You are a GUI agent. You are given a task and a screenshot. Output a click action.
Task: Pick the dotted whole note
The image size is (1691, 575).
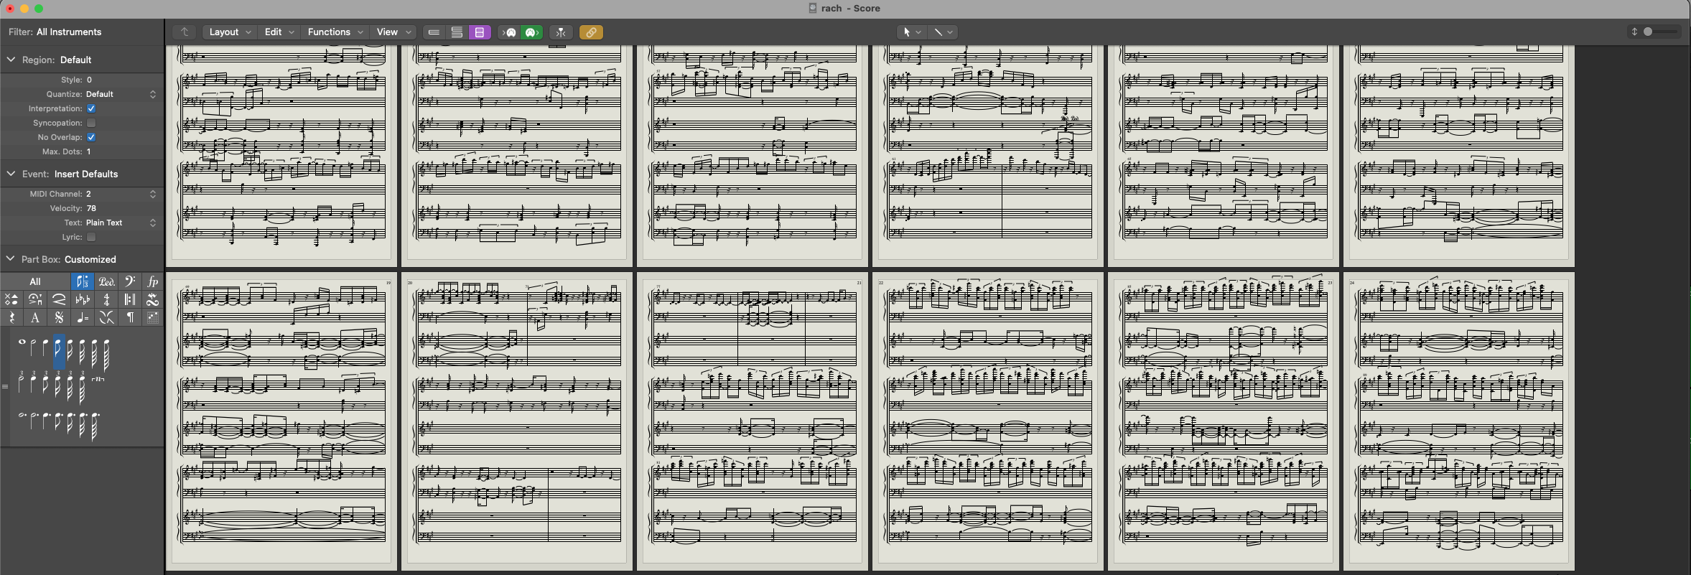pyautogui.click(x=22, y=415)
